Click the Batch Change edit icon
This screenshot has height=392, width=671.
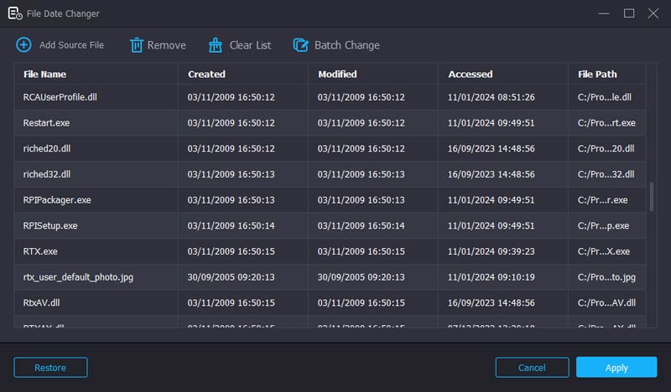(300, 45)
